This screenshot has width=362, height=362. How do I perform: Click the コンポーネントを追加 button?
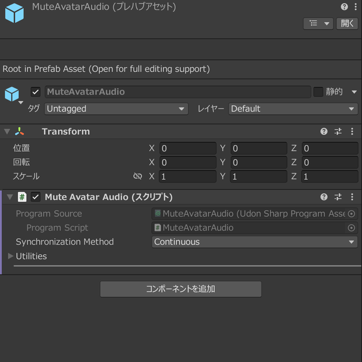(181, 289)
